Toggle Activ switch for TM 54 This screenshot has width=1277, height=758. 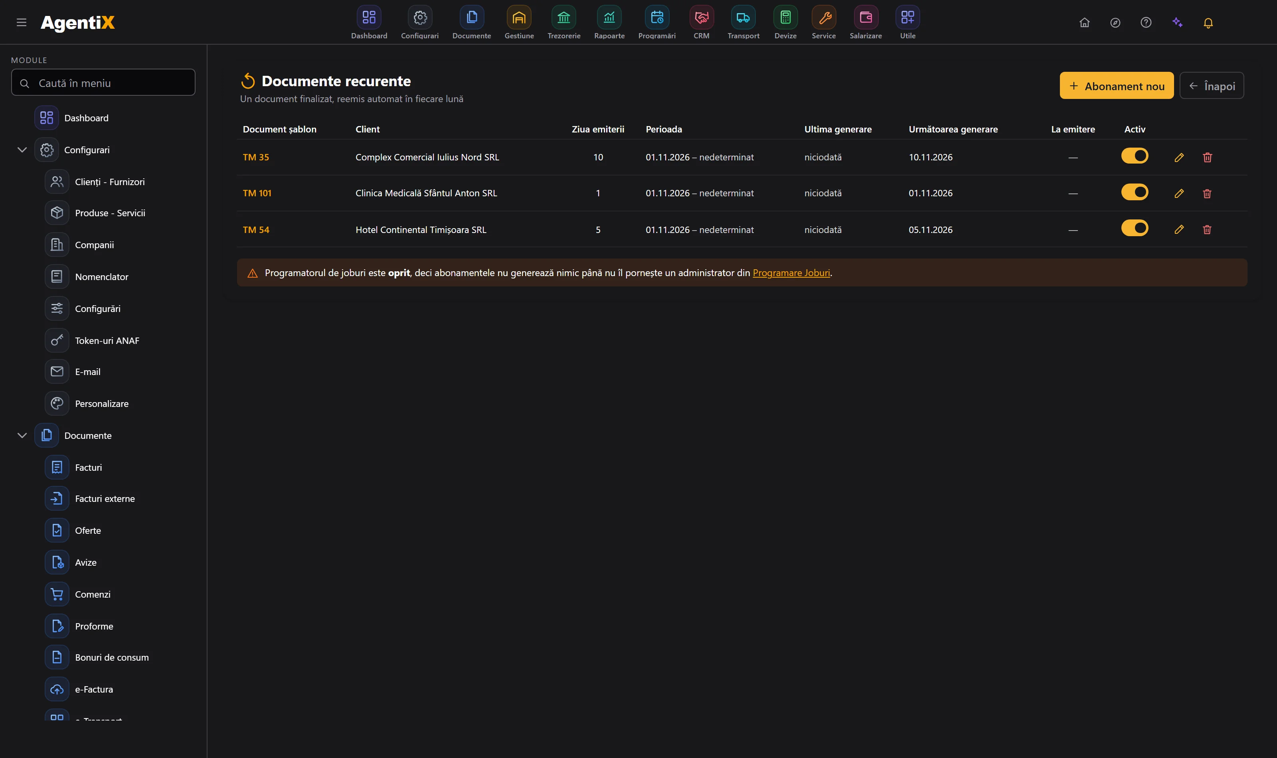tap(1135, 228)
